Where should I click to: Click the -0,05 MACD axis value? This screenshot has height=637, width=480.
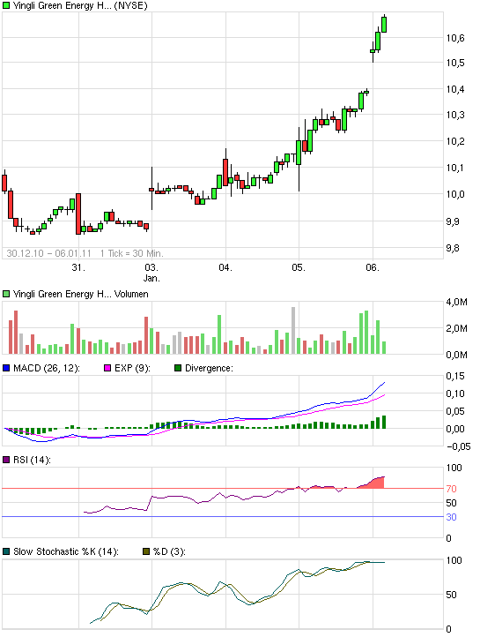459,446
